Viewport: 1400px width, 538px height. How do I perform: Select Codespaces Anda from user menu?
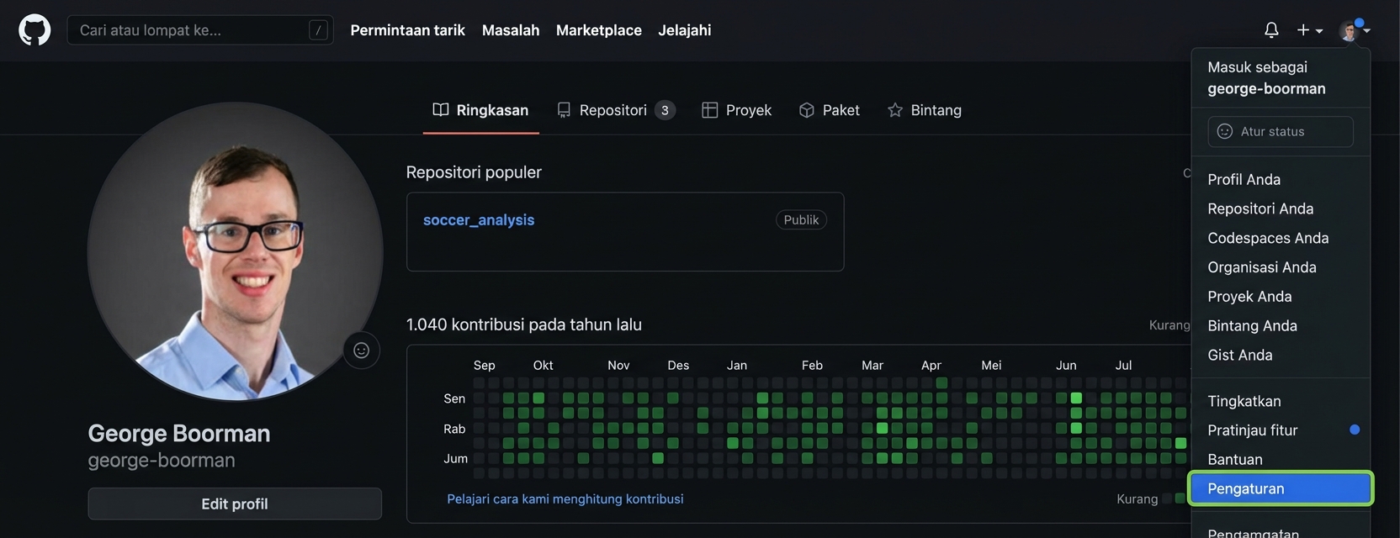(x=1281, y=238)
